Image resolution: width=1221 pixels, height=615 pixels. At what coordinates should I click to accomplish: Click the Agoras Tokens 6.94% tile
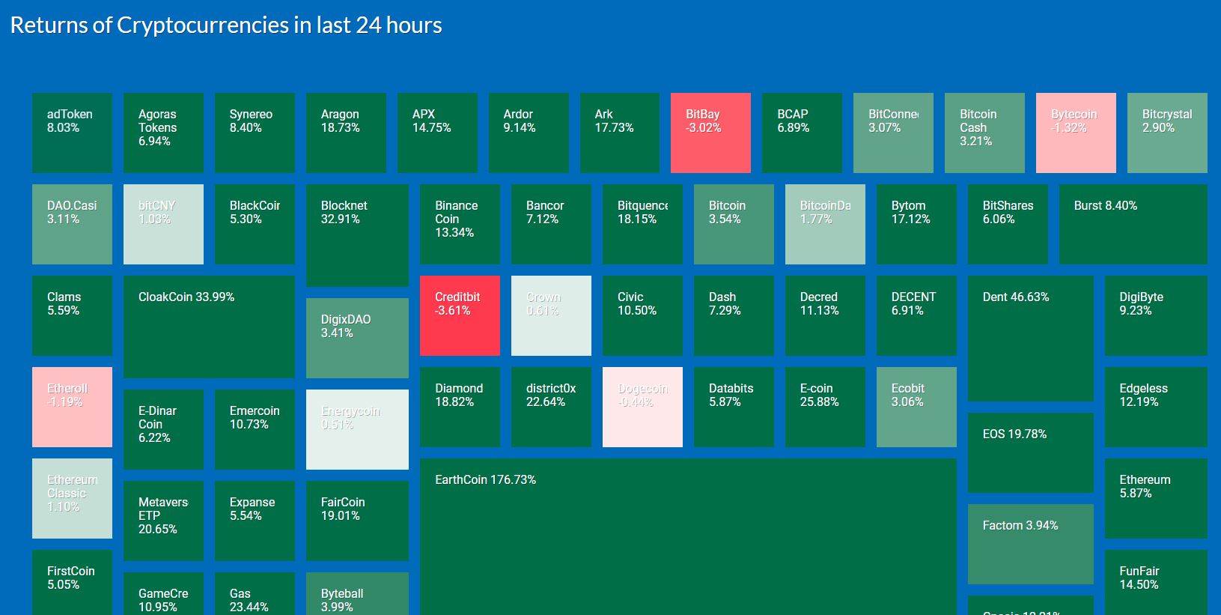(x=163, y=133)
